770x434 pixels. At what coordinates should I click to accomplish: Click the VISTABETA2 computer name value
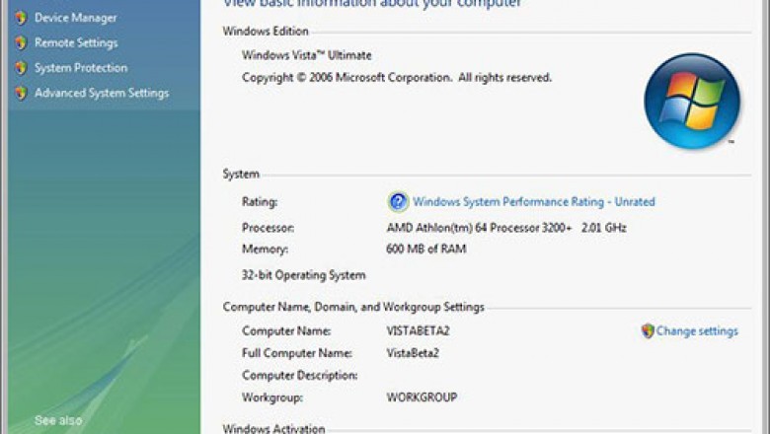coord(418,331)
